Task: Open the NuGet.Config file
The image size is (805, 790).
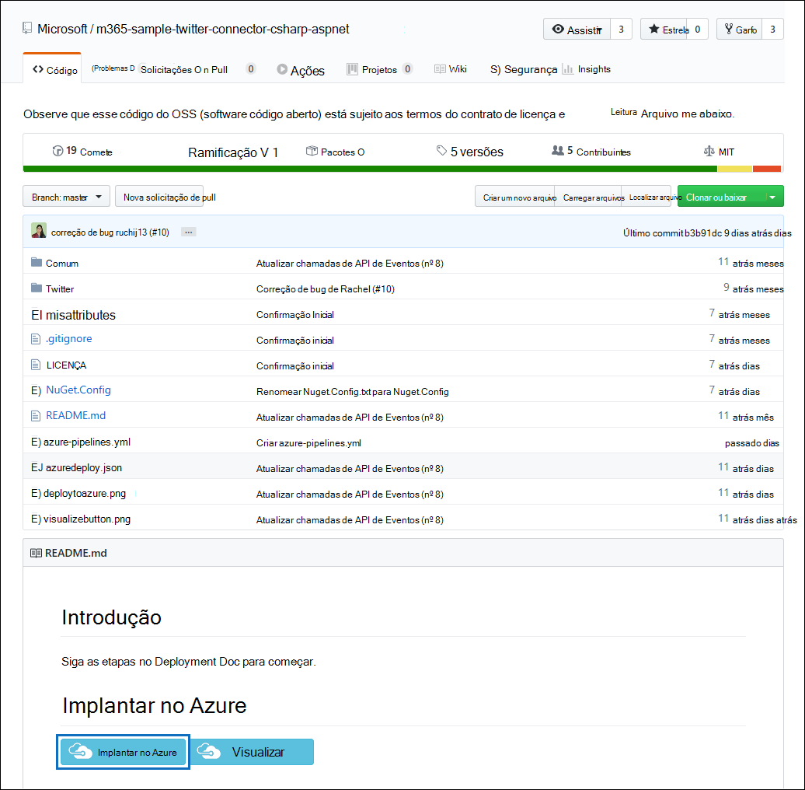Action: click(78, 390)
